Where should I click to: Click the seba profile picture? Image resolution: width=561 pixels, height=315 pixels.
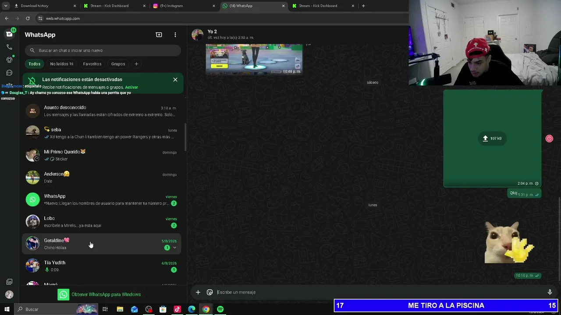tap(32, 133)
